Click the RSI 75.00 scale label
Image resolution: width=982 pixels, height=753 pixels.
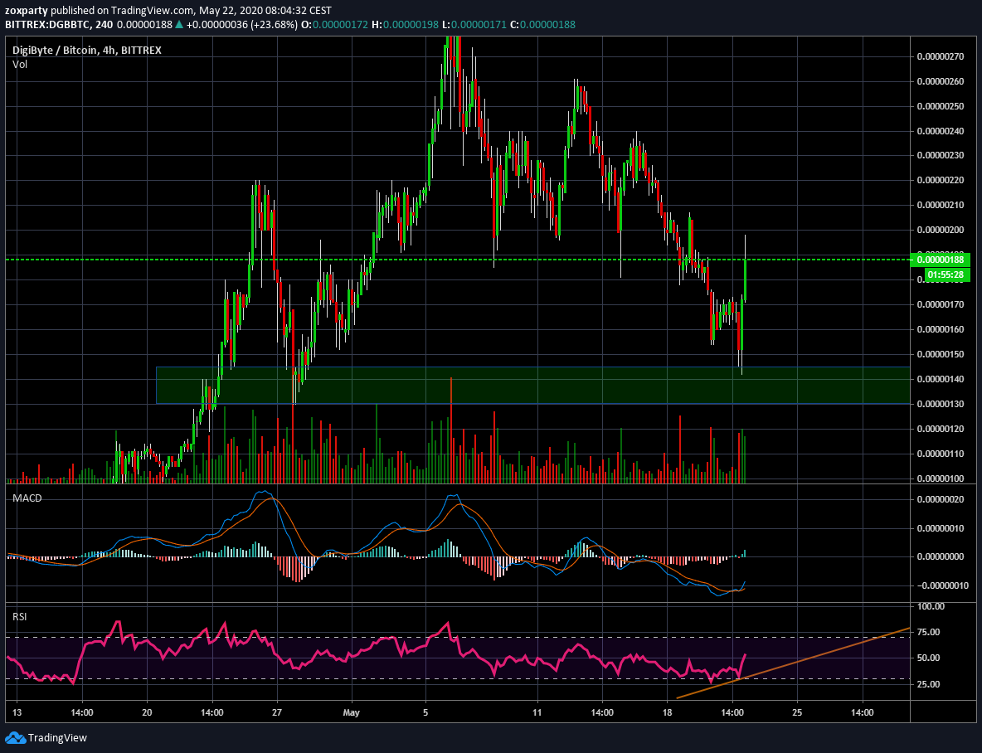(929, 632)
